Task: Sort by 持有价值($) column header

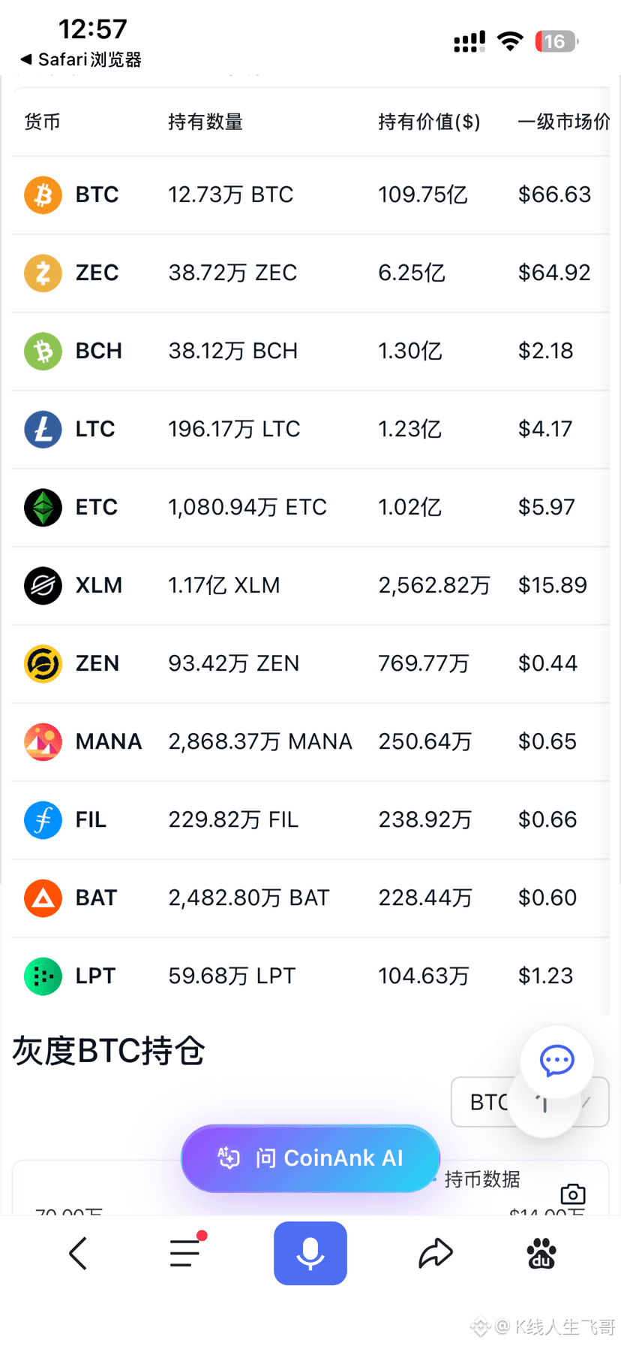Action: coord(429,122)
